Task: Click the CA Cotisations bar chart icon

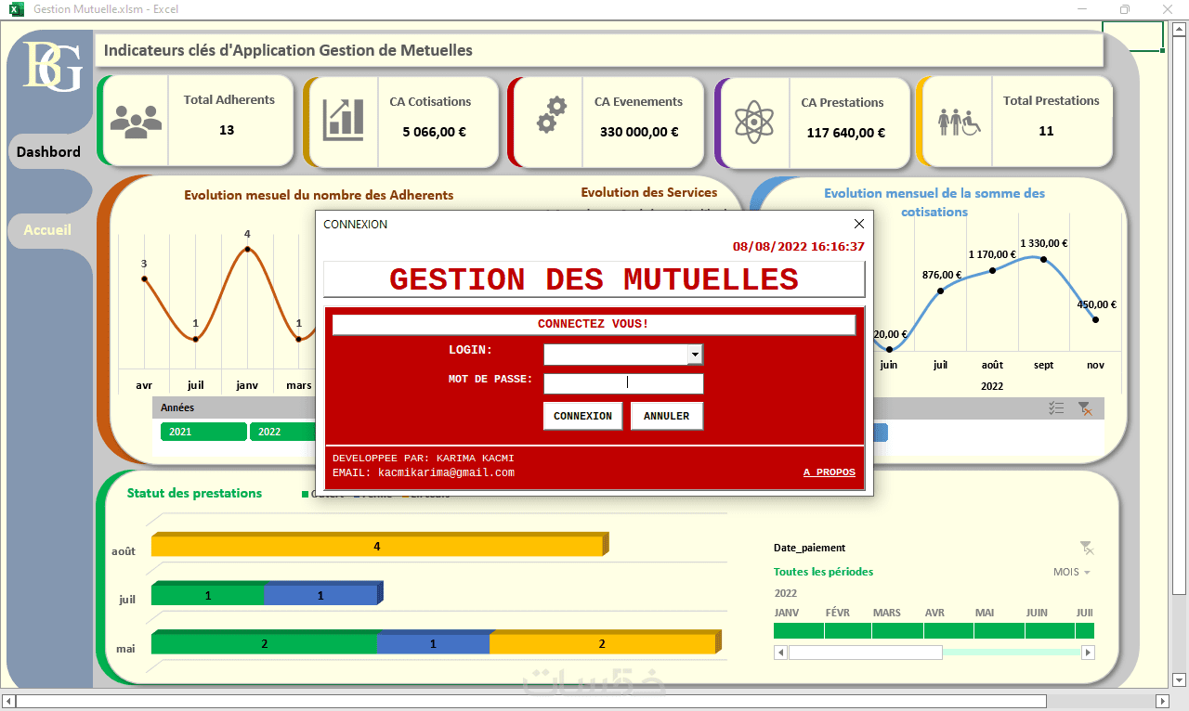Action: click(x=343, y=121)
